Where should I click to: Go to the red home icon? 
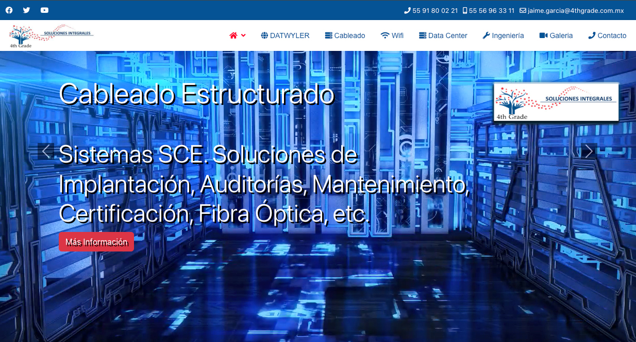coord(233,35)
